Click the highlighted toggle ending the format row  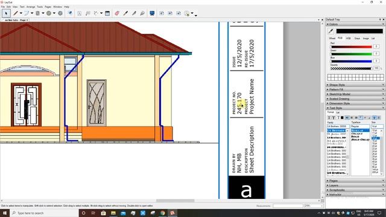pyautogui.click(x=375, y=118)
